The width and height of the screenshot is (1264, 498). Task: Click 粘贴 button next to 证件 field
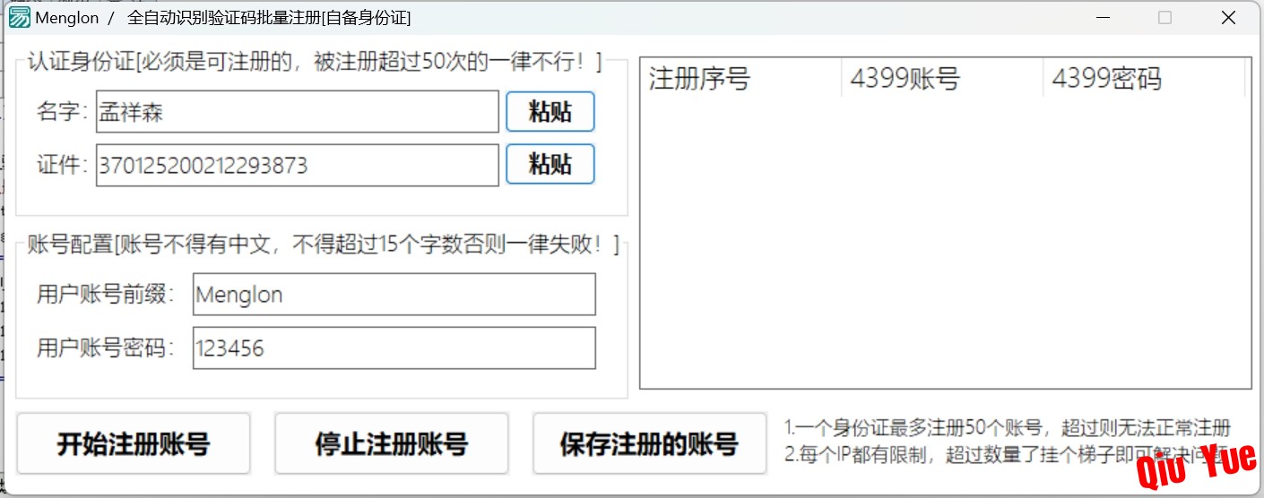tap(550, 164)
